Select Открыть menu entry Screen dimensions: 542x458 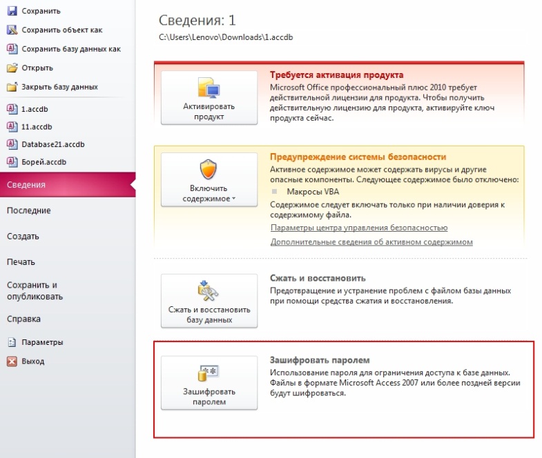pos(37,68)
